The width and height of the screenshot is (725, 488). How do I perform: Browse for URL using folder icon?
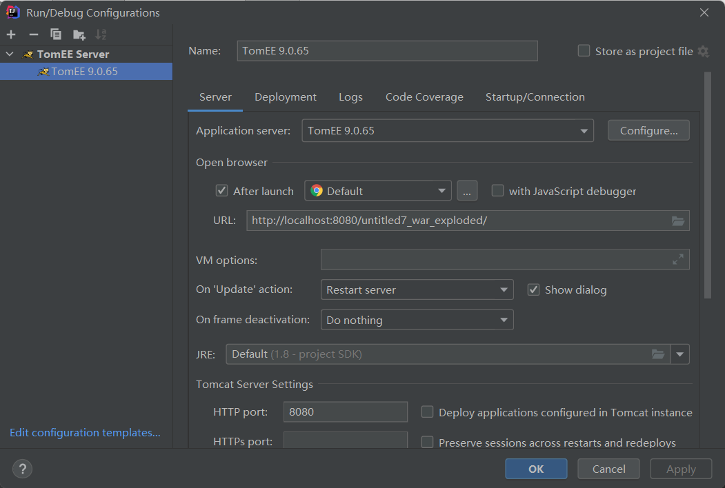(x=678, y=221)
